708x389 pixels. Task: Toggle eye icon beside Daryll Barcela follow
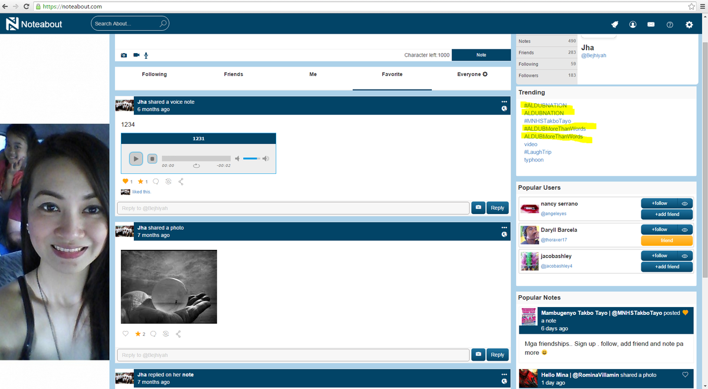[685, 229]
